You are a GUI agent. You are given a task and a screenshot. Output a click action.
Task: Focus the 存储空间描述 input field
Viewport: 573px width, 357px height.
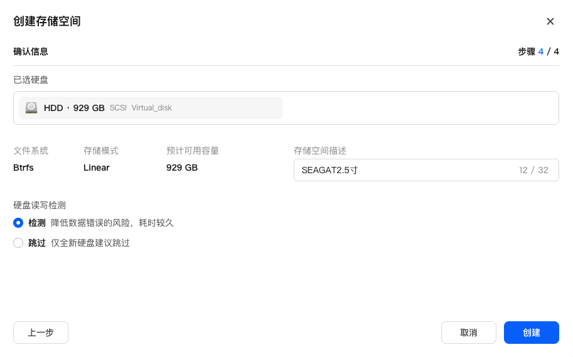(402, 170)
